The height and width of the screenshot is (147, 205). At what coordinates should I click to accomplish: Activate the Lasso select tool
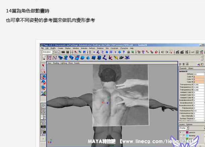[x=43, y=71]
